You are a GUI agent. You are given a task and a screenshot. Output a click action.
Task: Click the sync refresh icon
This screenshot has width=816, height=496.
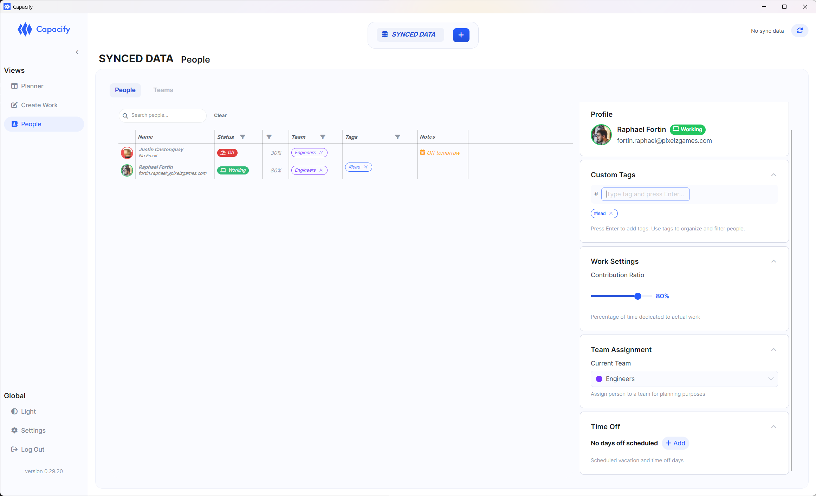[x=799, y=31]
